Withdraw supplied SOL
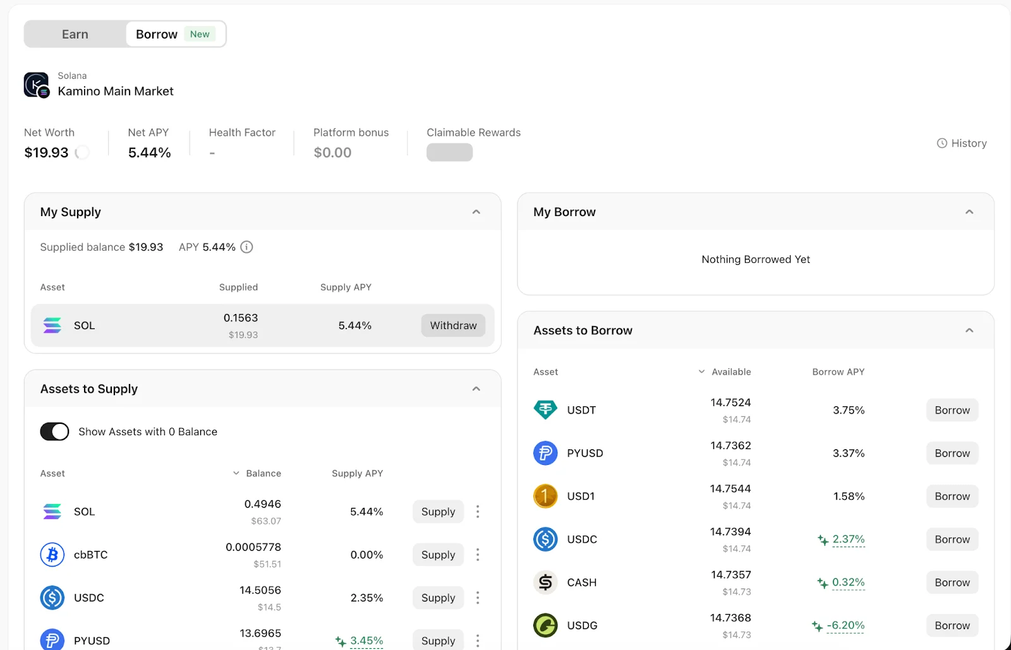Image resolution: width=1011 pixels, height=650 pixels. [x=453, y=325]
